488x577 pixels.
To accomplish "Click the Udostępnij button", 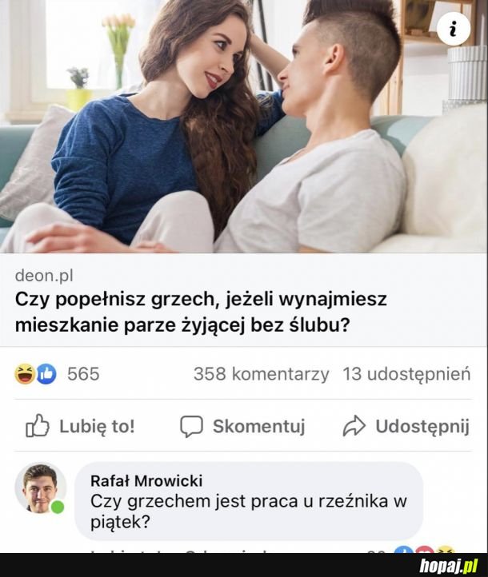I will tap(406, 426).
